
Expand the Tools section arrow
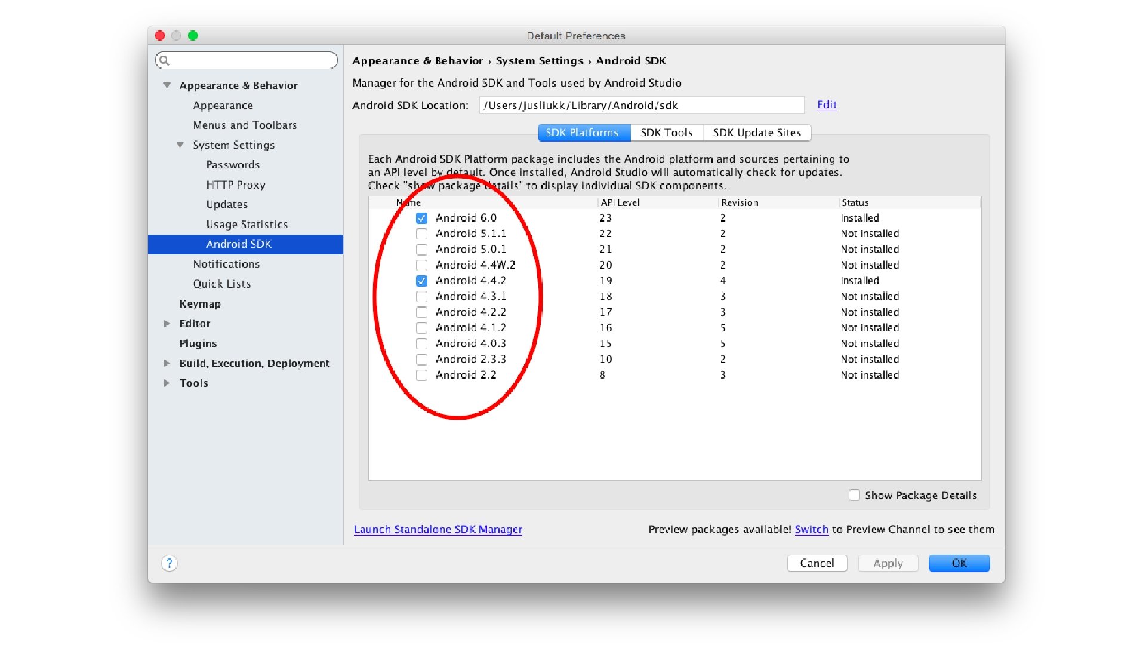[x=167, y=383]
